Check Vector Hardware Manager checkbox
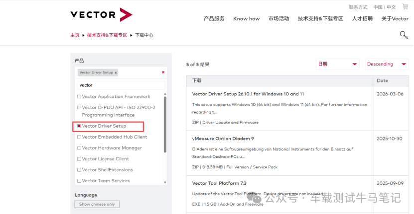Image resolution: width=414 pixels, height=214 pixels. [x=79, y=148]
